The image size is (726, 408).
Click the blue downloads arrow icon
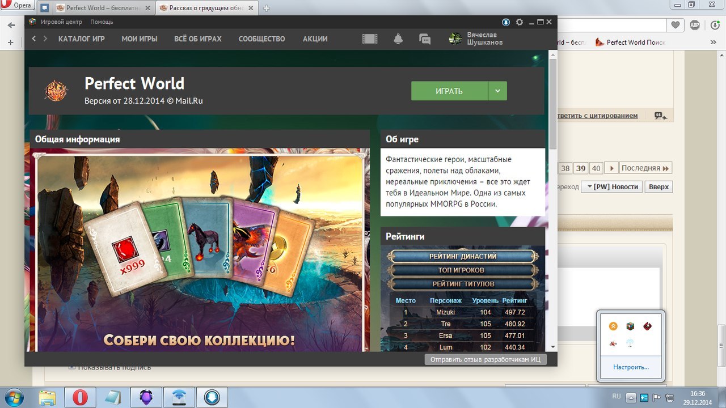(506, 22)
